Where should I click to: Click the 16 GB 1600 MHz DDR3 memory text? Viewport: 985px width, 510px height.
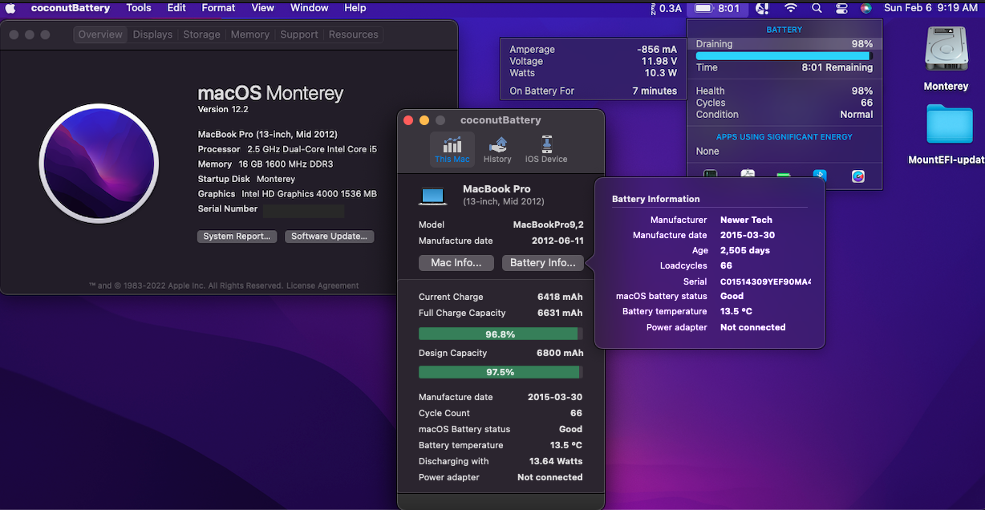point(287,164)
